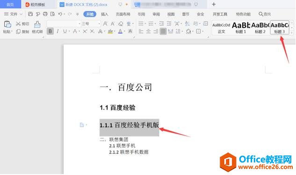Apply the 标题 2 style
296x175 pixels.
260,27
